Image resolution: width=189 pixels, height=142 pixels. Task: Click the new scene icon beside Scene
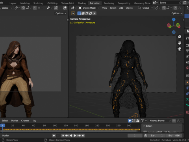[185, 3]
